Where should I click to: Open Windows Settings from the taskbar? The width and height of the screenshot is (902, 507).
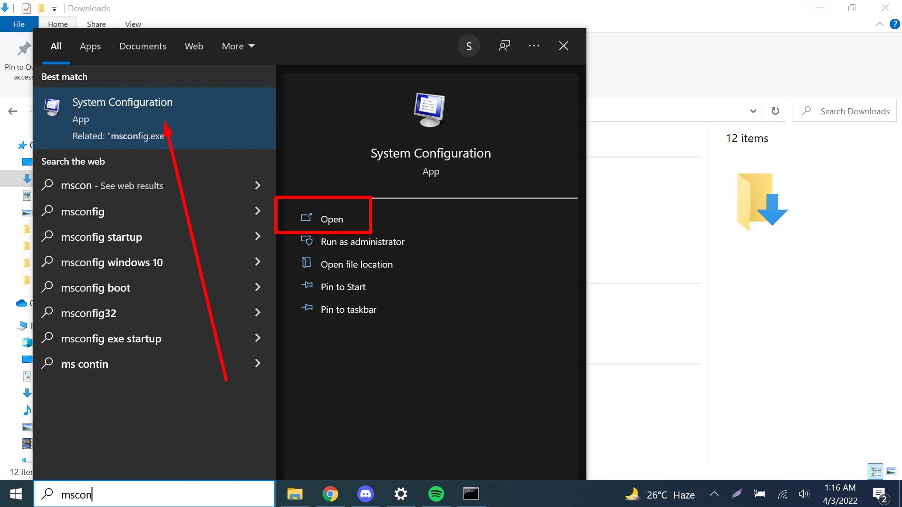[x=400, y=493]
